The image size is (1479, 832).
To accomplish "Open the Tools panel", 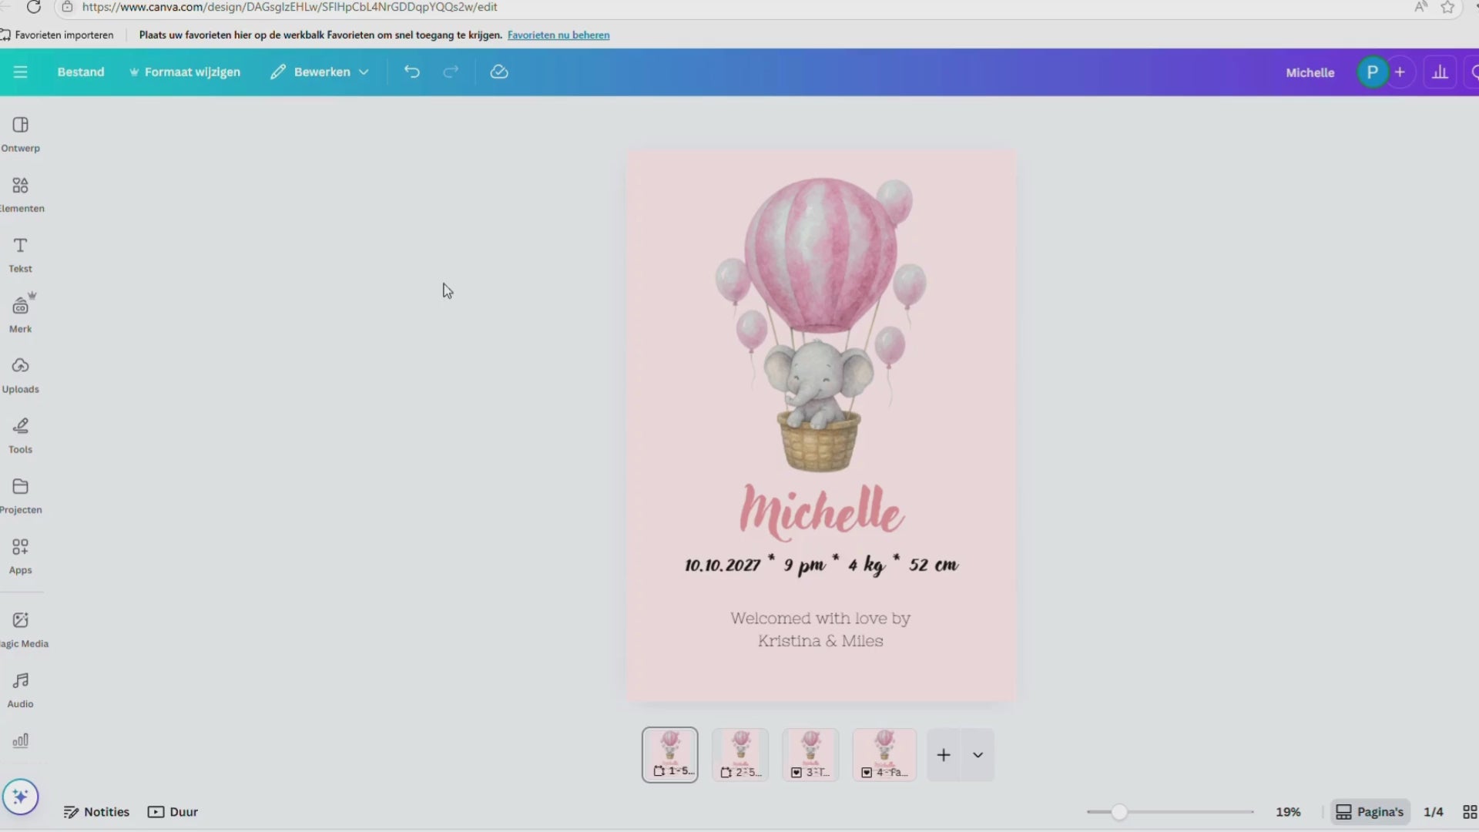I will pos(21,435).
